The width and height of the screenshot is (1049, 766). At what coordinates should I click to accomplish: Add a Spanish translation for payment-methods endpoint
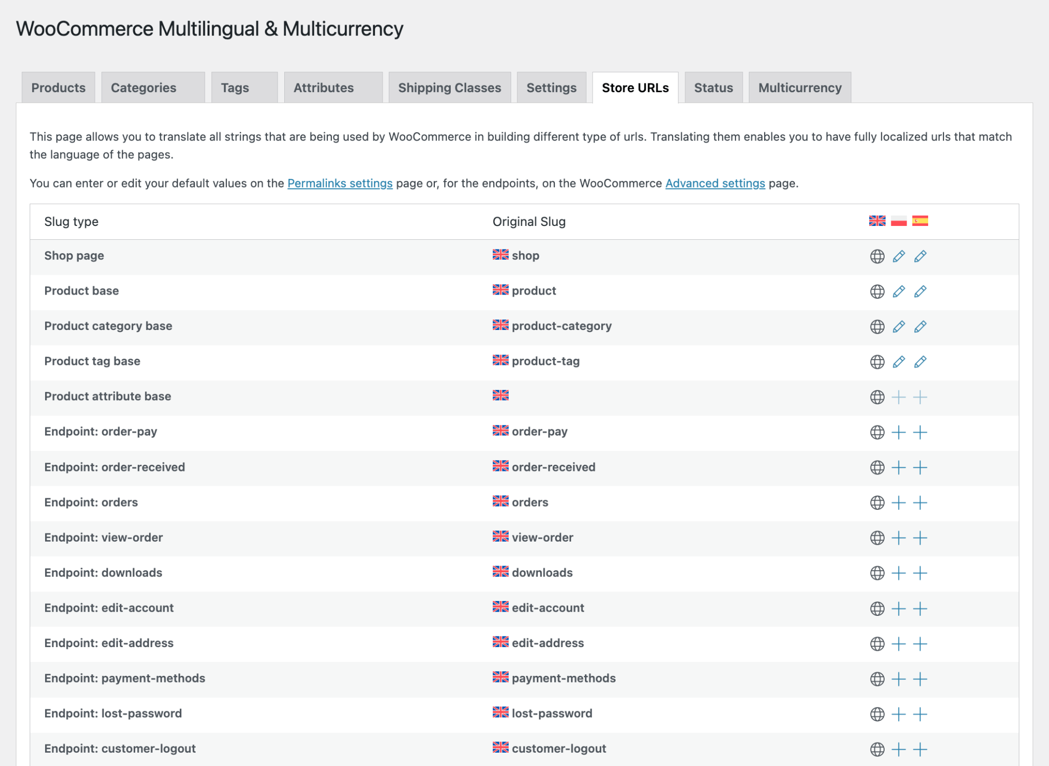pyautogui.click(x=920, y=679)
